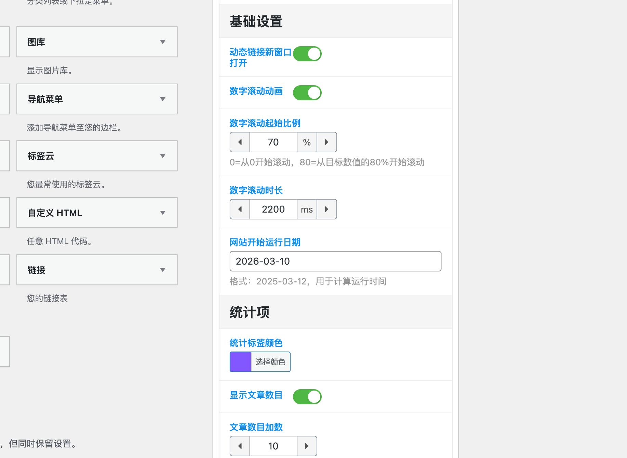The image size is (627, 458).
Task: Disable the 动态链接新窗口打开 toggle
Action: click(307, 54)
